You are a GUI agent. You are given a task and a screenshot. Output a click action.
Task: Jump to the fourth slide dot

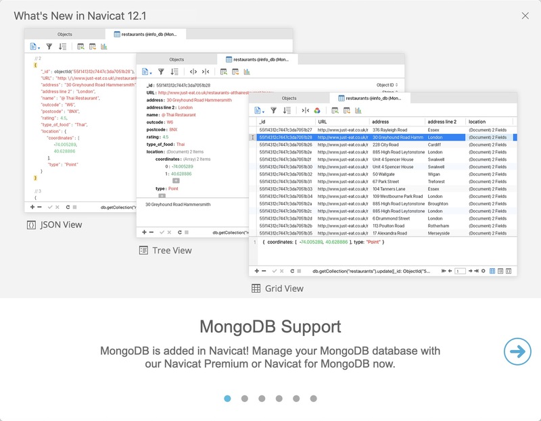click(x=279, y=399)
